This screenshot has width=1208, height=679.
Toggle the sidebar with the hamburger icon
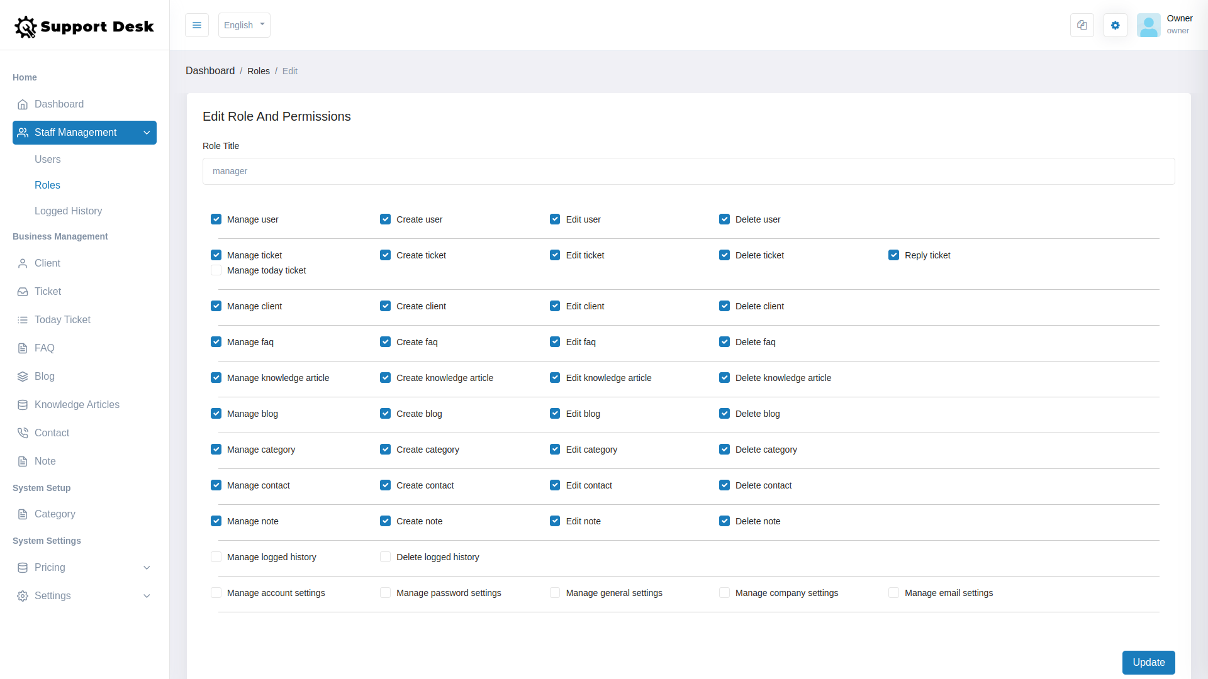click(x=197, y=25)
